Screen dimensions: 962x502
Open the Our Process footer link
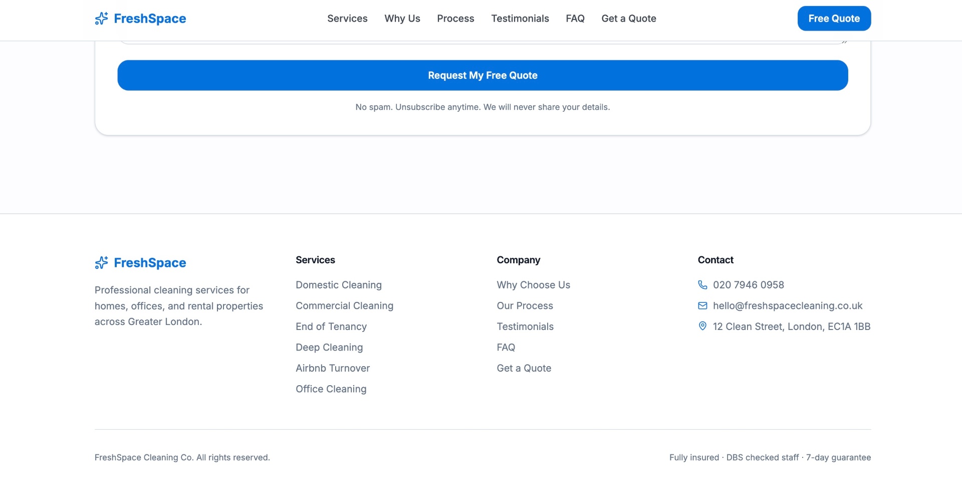(x=525, y=306)
